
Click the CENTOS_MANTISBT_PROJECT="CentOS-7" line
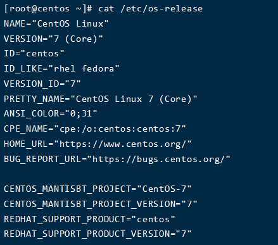pos(98,189)
